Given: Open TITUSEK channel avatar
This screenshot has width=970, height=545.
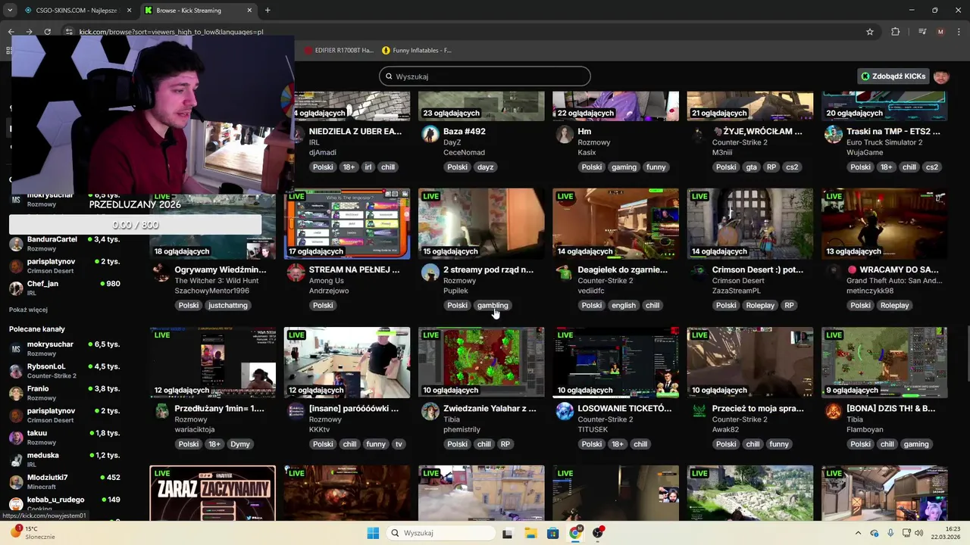Looking at the screenshot, I should pos(565,412).
